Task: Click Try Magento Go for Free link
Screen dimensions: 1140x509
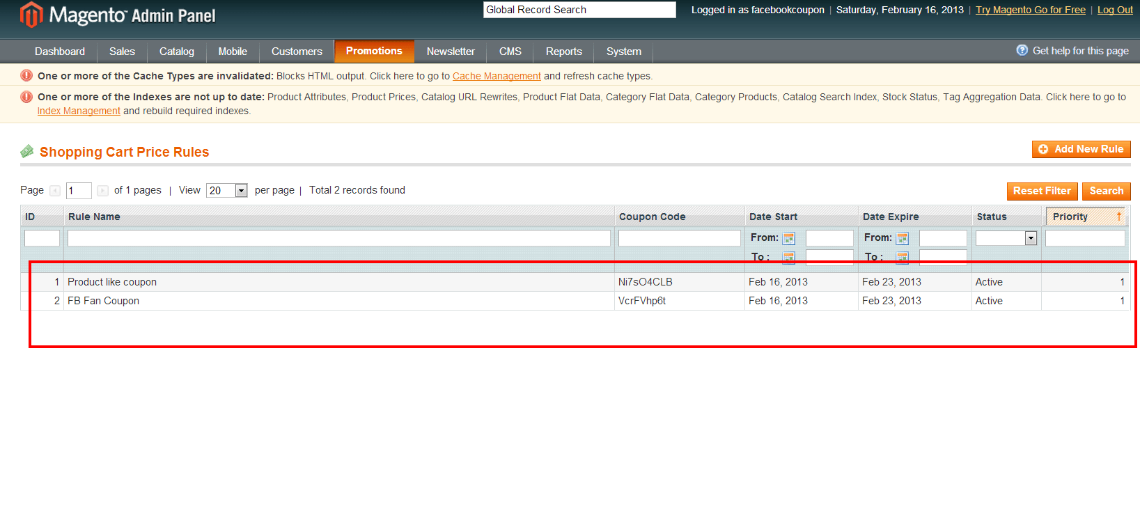Action: coord(1030,10)
